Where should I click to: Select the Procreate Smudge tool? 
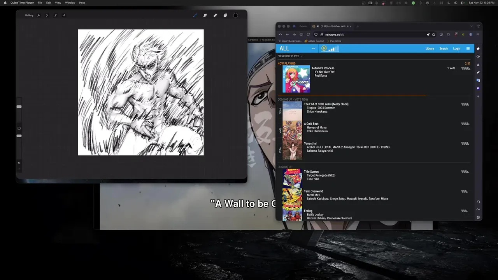tap(205, 16)
